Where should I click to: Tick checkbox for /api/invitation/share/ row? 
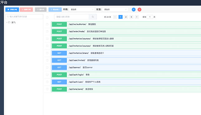pyautogui.click(x=47, y=53)
